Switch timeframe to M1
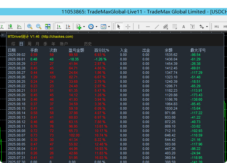Viewport: 227px width, 163px height. click(x=216, y=27)
